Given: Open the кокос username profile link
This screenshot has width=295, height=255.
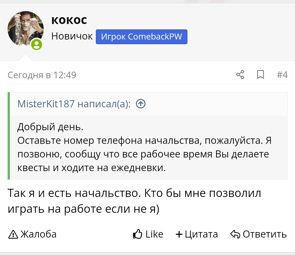Looking at the screenshot, I should pyautogui.click(x=69, y=20).
